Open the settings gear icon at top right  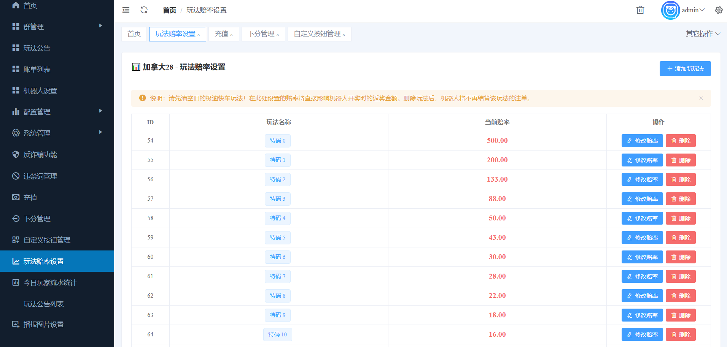(719, 10)
